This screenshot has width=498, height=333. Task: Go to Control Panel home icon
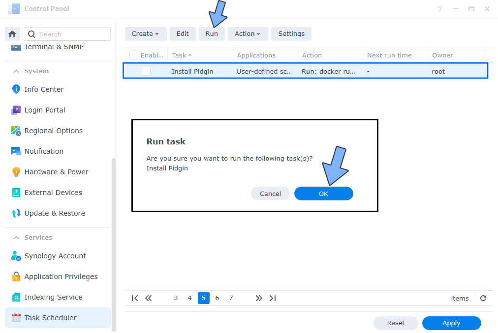point(12,34)
